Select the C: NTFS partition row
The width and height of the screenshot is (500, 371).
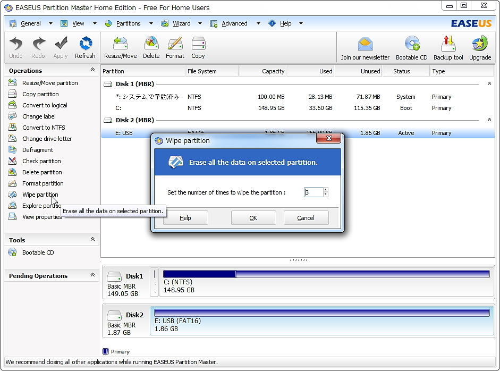[298, 108]
